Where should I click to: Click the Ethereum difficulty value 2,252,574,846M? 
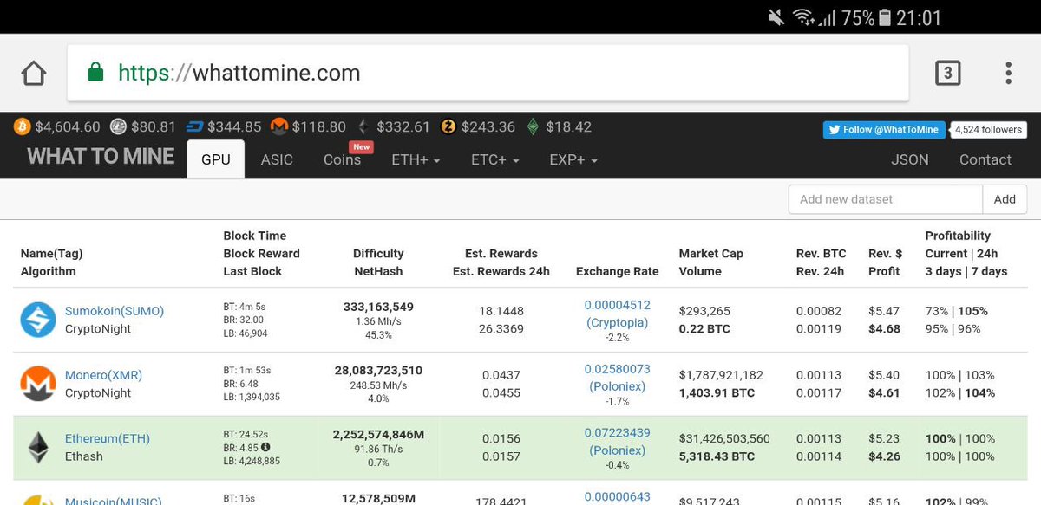(378, 435)
